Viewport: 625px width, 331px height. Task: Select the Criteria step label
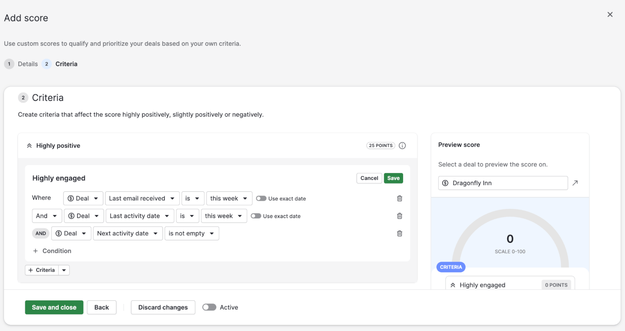(x=66, y=64)
